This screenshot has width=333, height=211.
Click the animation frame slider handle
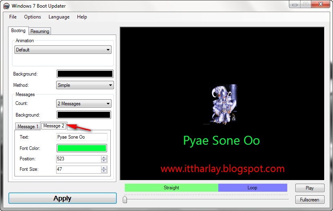tap(125, 199)
